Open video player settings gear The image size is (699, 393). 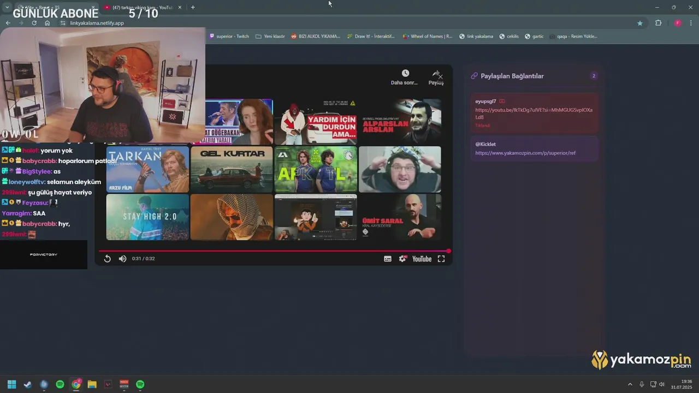click(403, 259)
